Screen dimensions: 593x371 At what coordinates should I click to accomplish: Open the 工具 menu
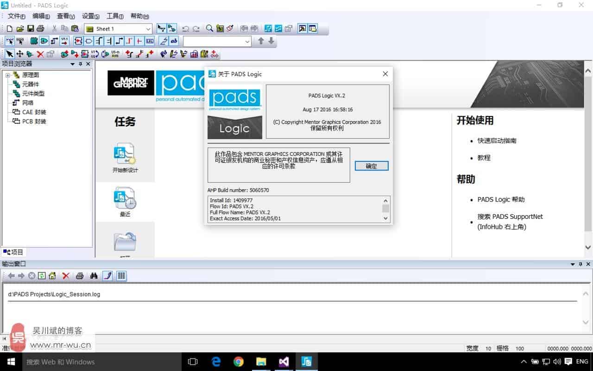tap(115, 16)
